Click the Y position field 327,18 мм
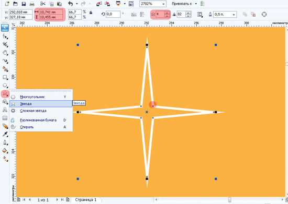Screen dimensions: 288x204 click(20, 17)
